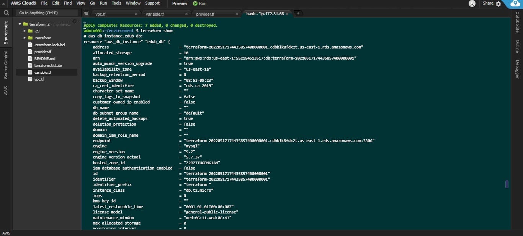The width and height of the screenshot is (523, 236).
Task: Close the bash terminal tab
Action: click(x=287, y=14)
